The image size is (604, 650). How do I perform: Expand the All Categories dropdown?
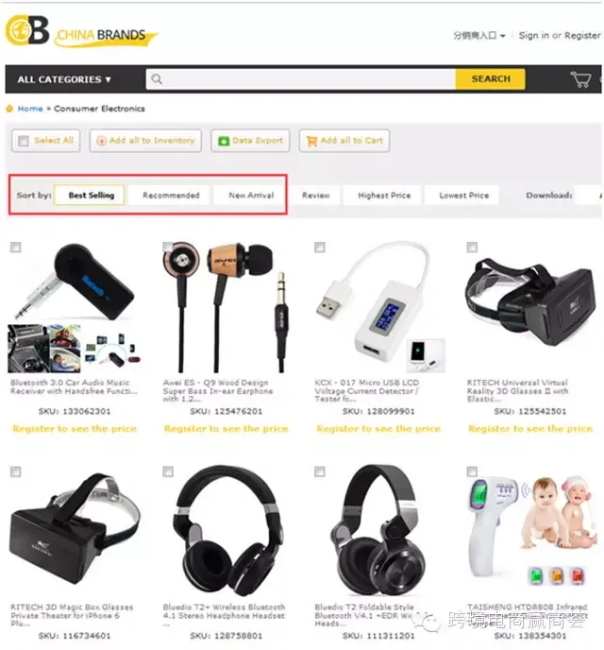click(64, 79)
